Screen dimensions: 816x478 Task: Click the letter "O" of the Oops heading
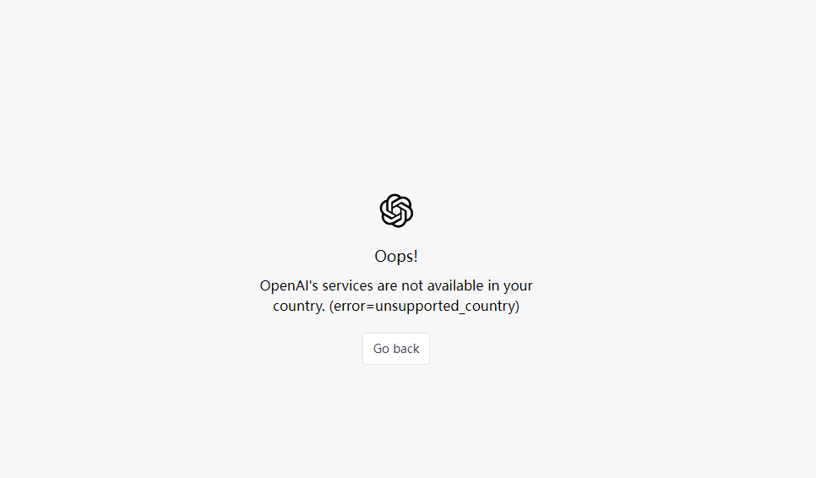380,256
